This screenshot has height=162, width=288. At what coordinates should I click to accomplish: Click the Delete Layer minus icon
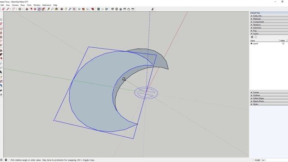point(256,37)
